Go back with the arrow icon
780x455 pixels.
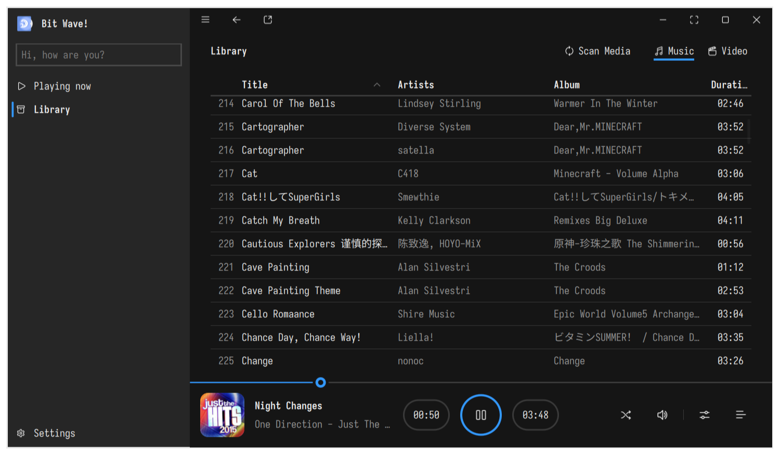coord(237,20)
